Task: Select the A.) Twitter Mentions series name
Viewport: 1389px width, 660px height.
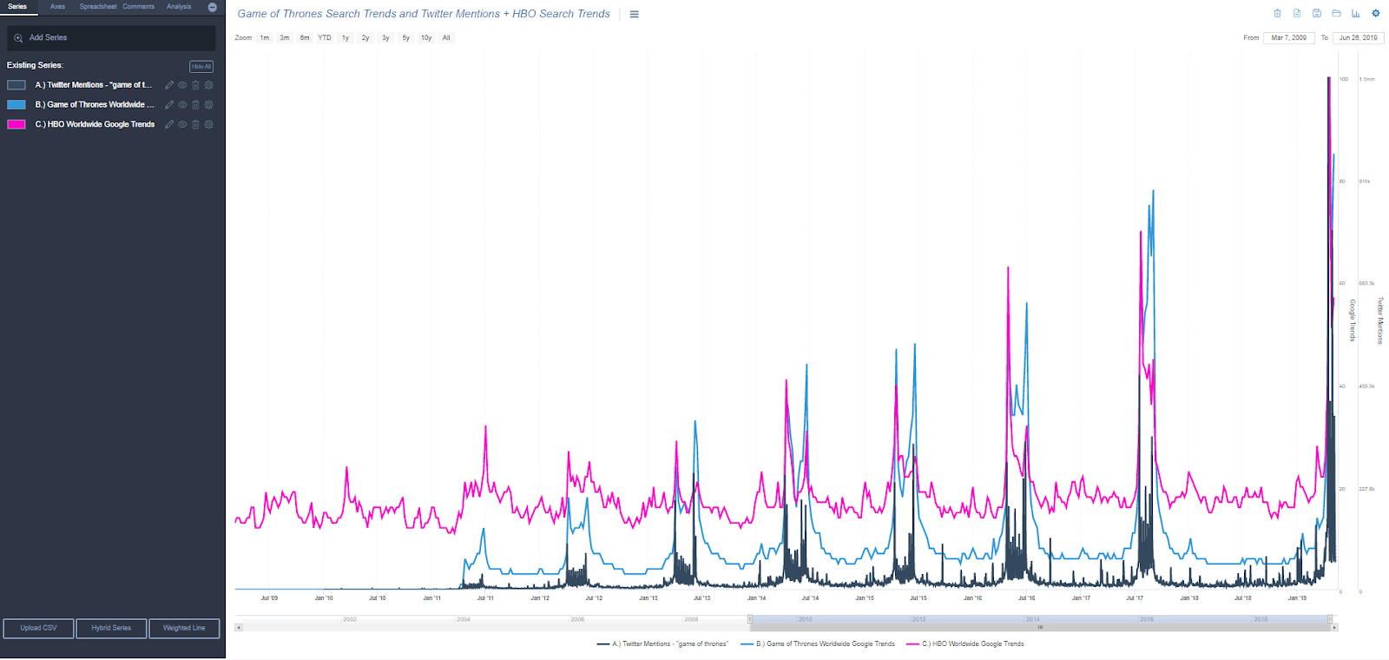Action: pyautogui.click(x=94, y=85)
